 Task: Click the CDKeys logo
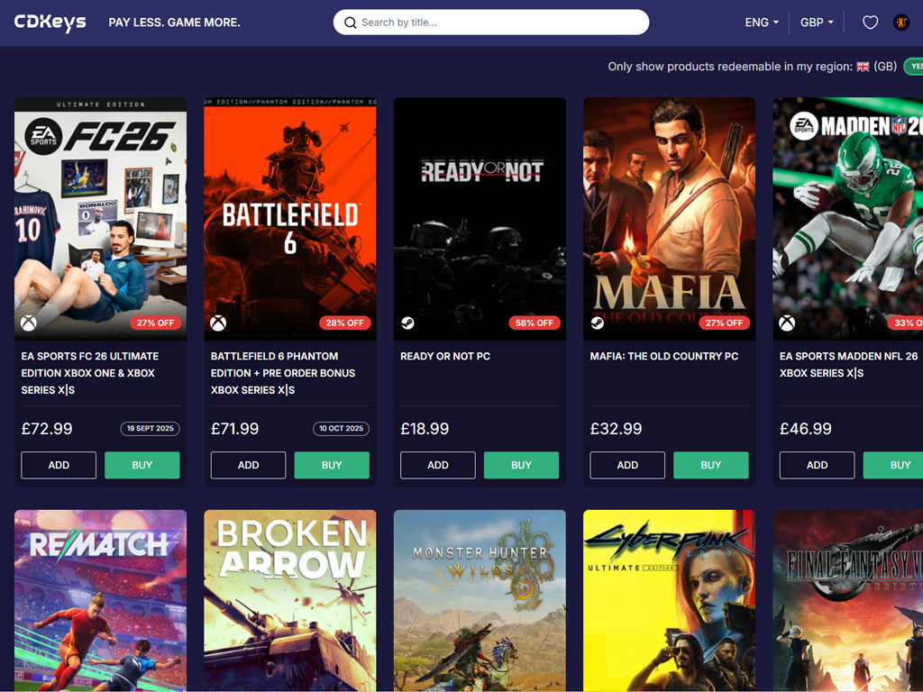coord(50,23)
